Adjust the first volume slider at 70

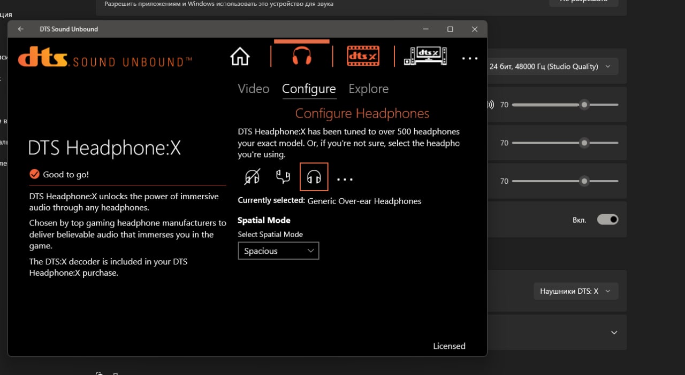coord(565,105)
